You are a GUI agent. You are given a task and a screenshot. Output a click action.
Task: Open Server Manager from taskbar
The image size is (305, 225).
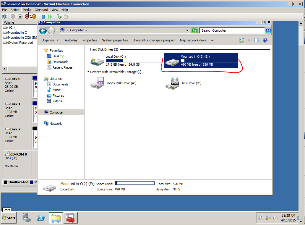pyautogui.click(x=27, y=218)
